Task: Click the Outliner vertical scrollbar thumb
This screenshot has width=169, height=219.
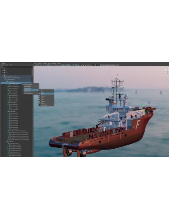Action: tap(32, 72)
